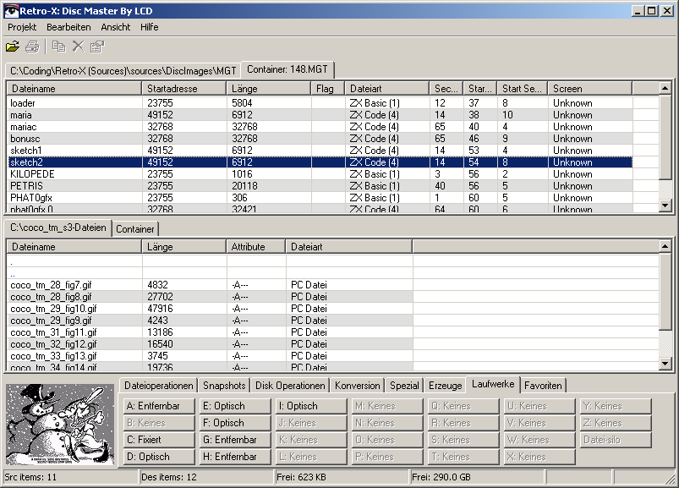Open the Favoriten tab
This screenshot has height=488, width=679.
(543, 386)
